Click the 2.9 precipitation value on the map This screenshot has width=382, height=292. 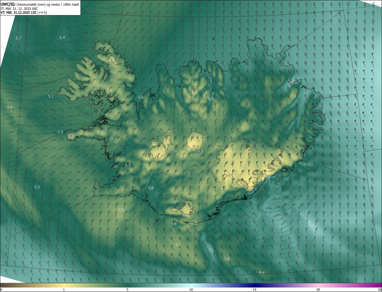[x=121, y=210]
